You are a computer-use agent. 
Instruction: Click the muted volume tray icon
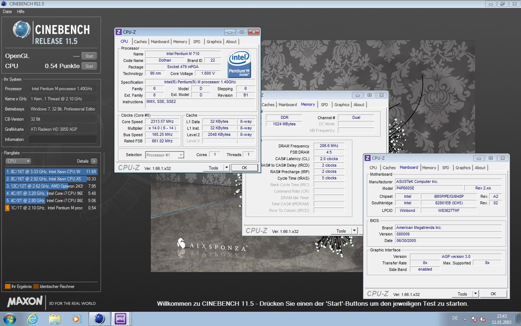point(483,319)
